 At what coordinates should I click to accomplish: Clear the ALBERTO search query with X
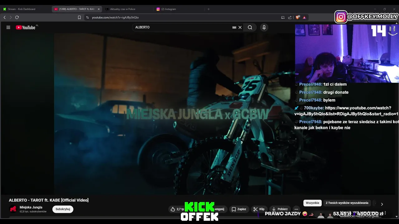click(x=240, y=27)
